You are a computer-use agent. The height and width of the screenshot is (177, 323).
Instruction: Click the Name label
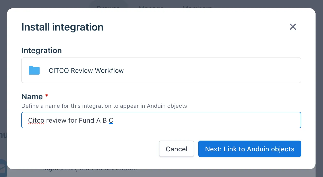(x=32, y=96)
